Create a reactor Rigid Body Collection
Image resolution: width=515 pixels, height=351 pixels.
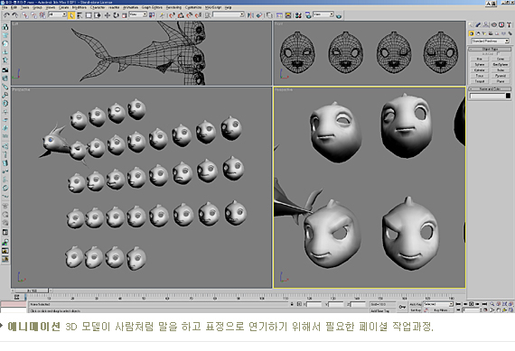[x=5, y=27]
